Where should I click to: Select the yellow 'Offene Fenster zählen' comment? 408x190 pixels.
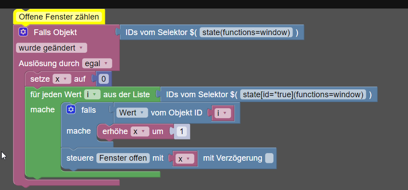point(59,17)
